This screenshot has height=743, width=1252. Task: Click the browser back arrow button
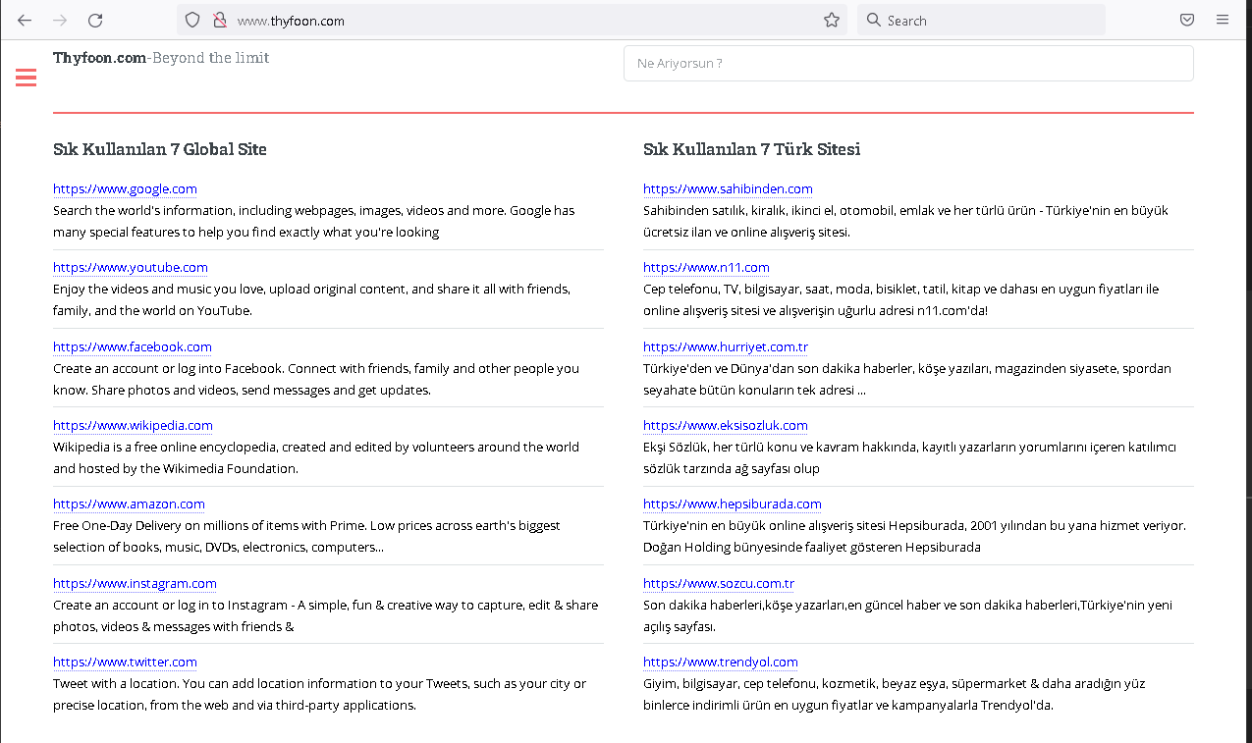[25, 21]
